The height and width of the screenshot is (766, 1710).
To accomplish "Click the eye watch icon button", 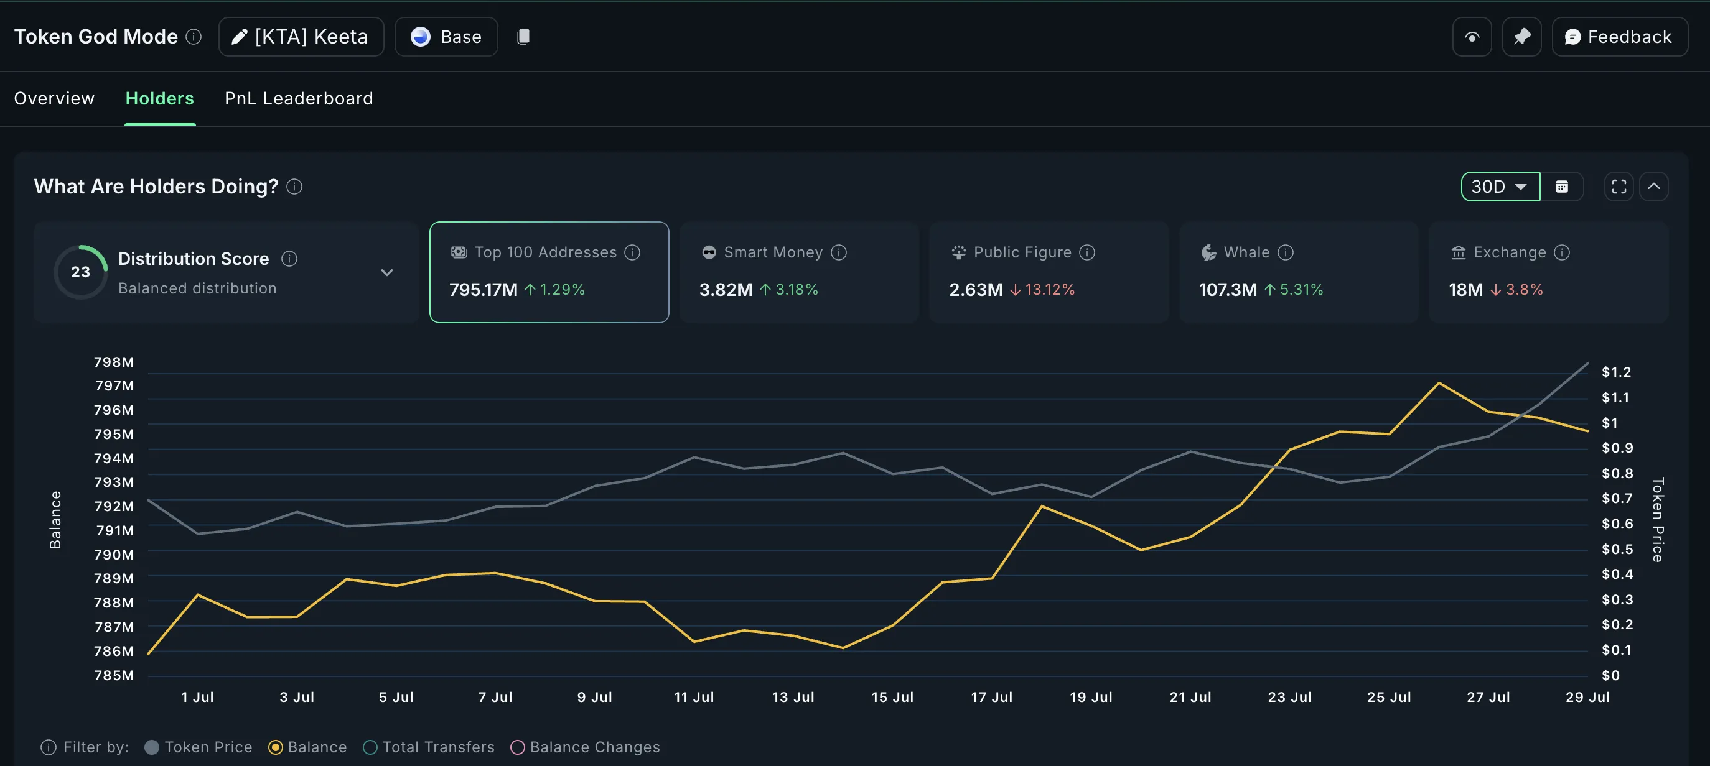I will coord(1472,37).
